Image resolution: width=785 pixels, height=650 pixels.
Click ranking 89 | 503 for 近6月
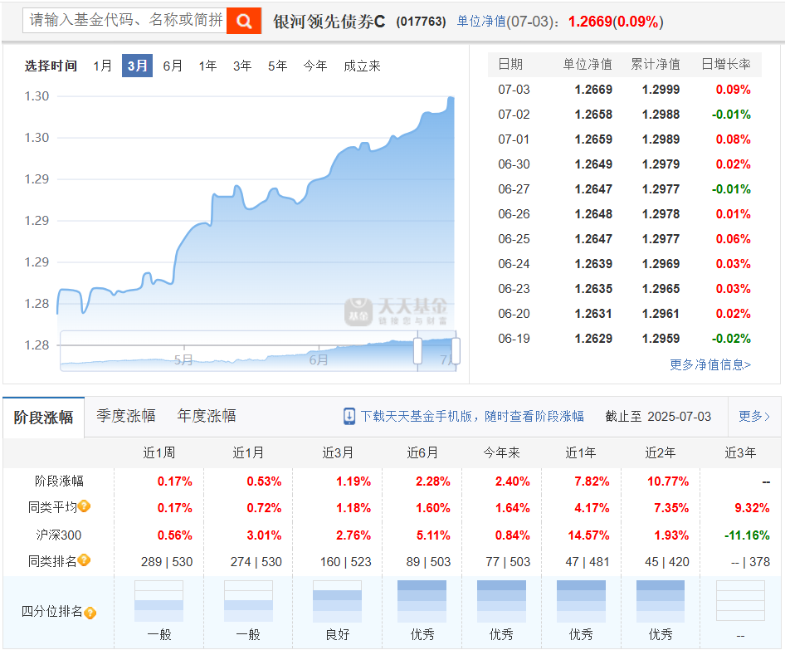[x=428, y=562]
